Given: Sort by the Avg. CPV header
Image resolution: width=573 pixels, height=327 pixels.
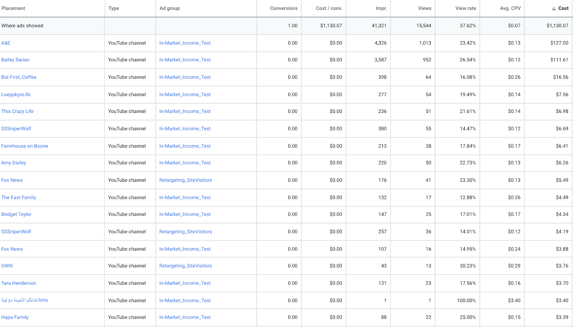Looking at the screenshot, I should pyautogui.click(x=510, y=8).
